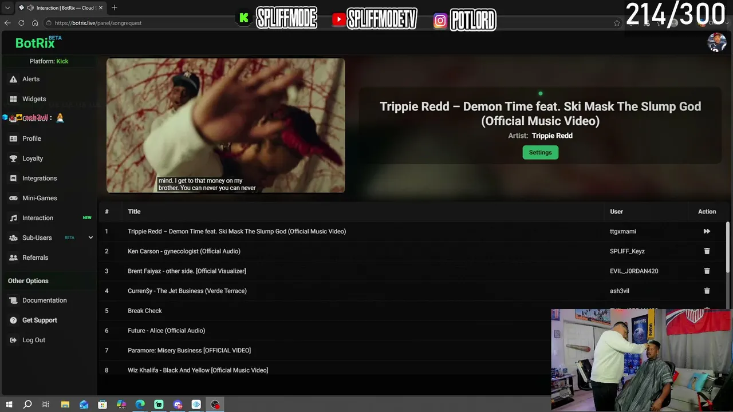Image resolution: width=733 pixels, height=412 pixels.
Task: Delete Brent Faiyaz other side from queue
Action: point(707,271)
